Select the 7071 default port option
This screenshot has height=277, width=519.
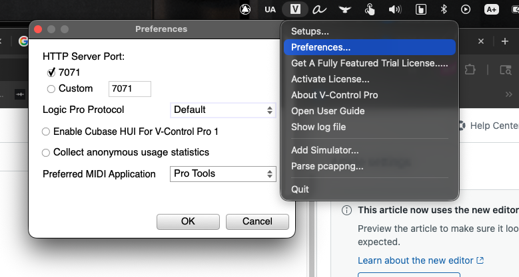[51, 72]
